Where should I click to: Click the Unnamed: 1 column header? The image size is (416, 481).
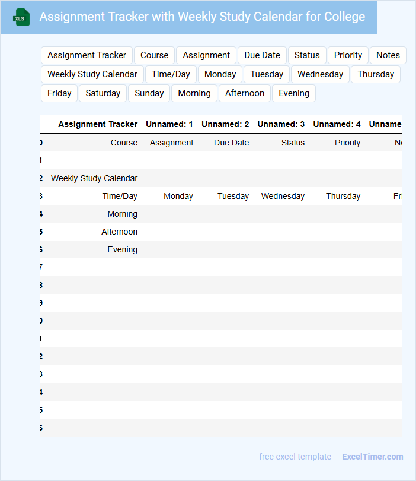point(169,124)
